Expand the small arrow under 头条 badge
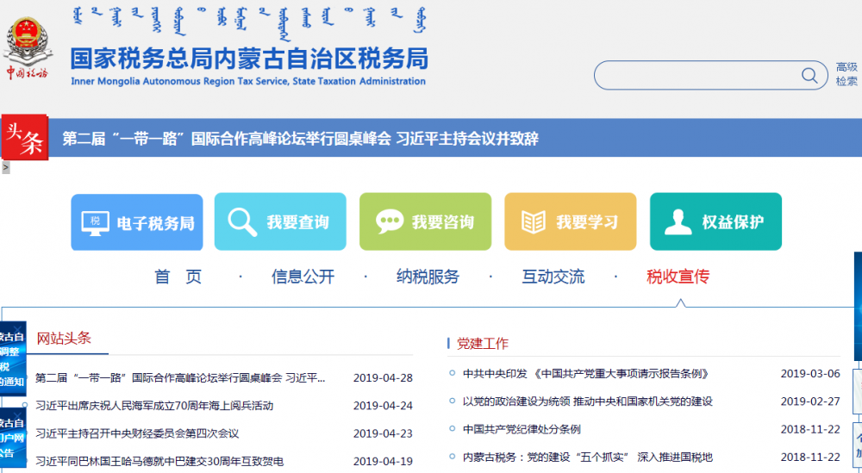This screenshot has width=862, height=473. [5, 167]
